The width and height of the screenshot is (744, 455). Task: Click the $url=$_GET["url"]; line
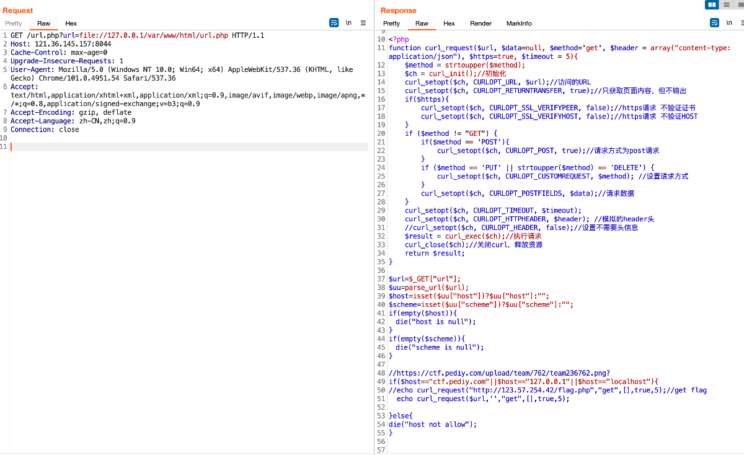425,279
